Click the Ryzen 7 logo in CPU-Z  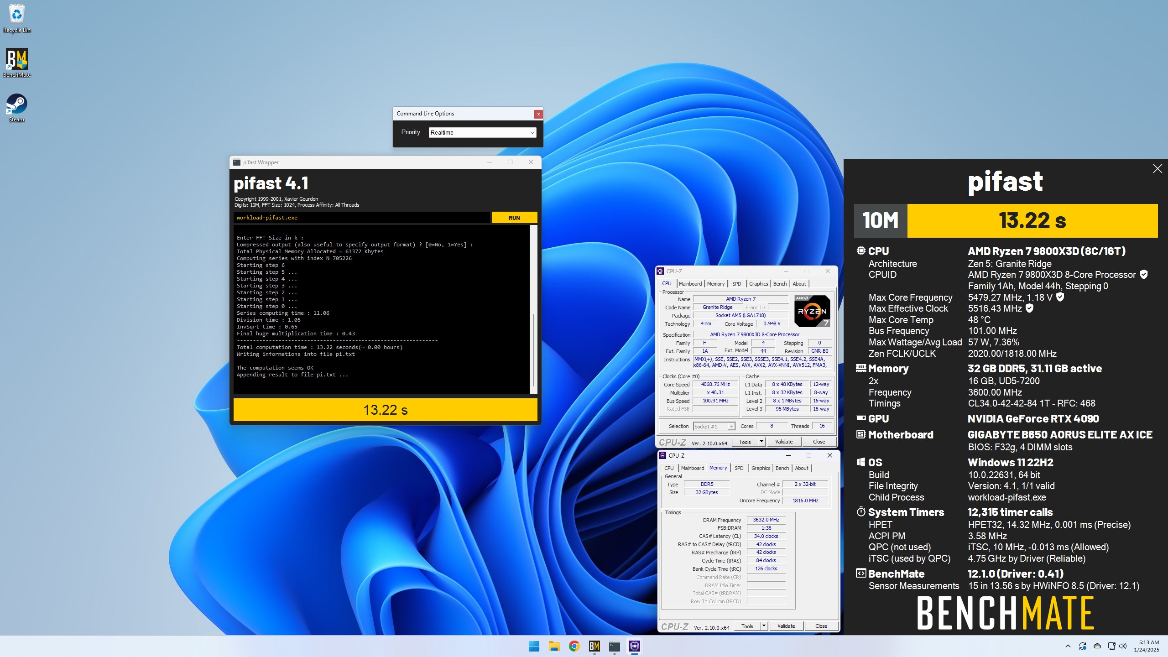[812, 311]
